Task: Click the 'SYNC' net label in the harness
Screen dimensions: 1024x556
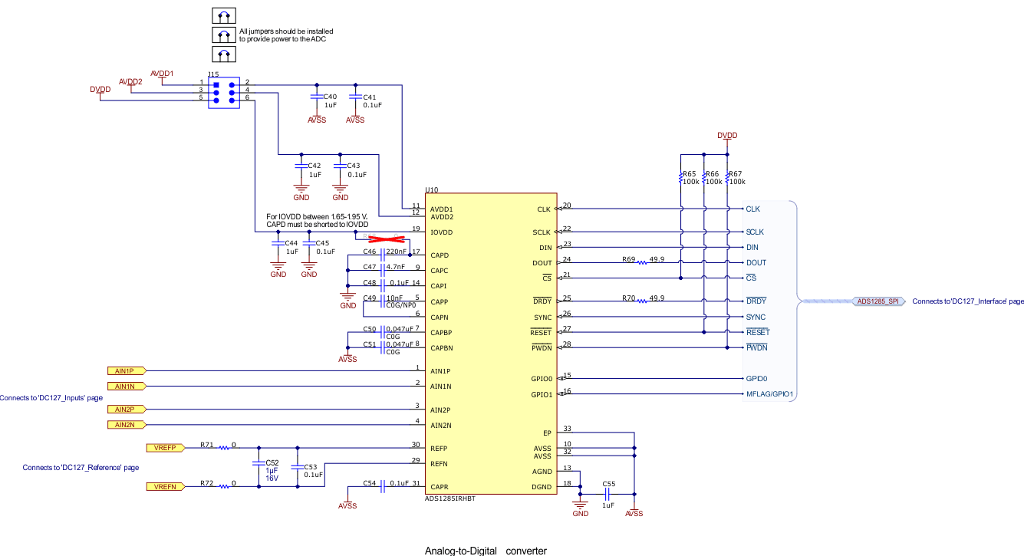Action: pyautogui.click(x=756, y=317)
